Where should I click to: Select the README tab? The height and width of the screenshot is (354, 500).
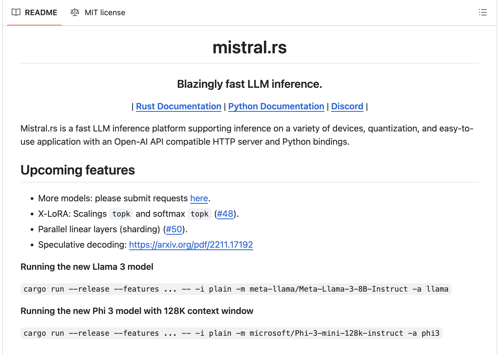coord(41,12)
